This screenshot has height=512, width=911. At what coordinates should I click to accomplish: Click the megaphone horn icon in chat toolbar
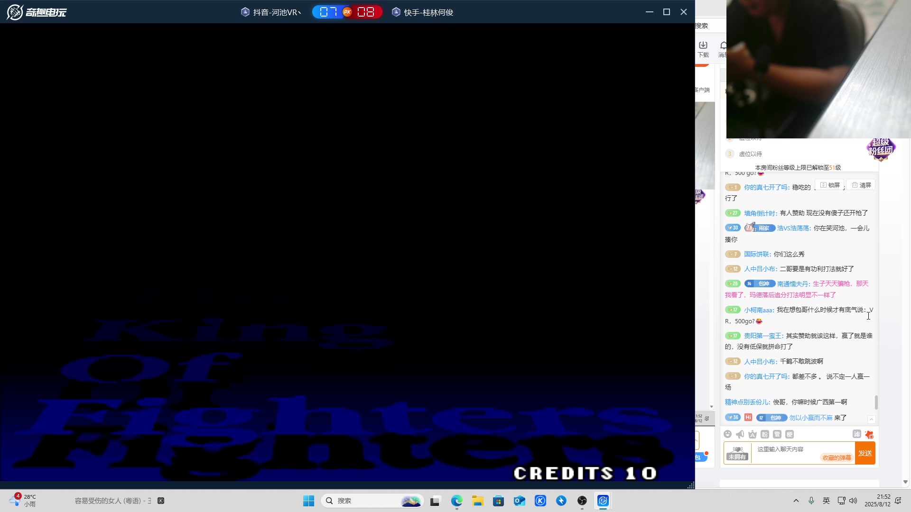[740, 434]
